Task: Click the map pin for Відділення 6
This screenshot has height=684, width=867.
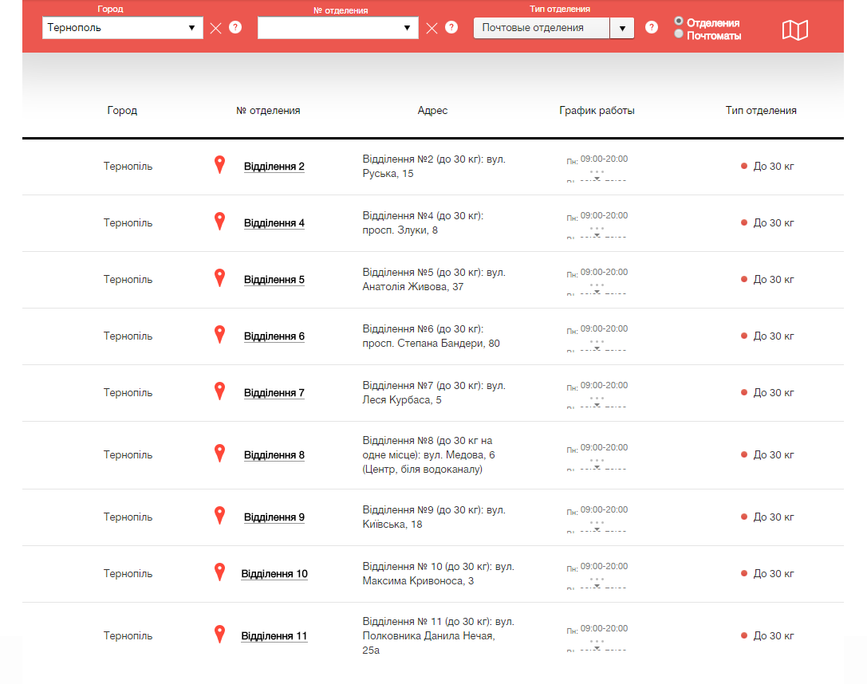Action: tap(220, 335)
